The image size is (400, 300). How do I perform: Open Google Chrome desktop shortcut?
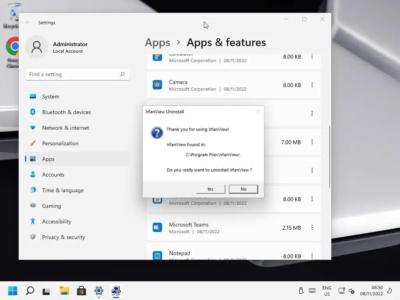click(12, 52)
